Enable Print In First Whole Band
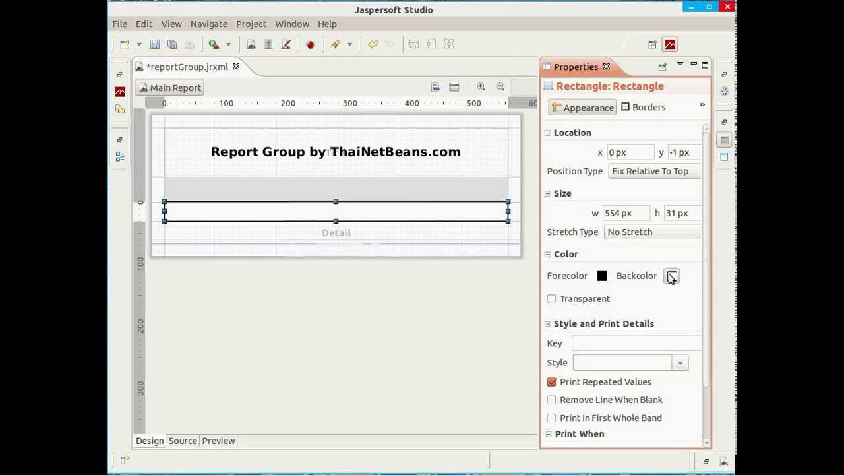Image resolution: width=844 pixels, height=475 pixels. click(551, 418)
